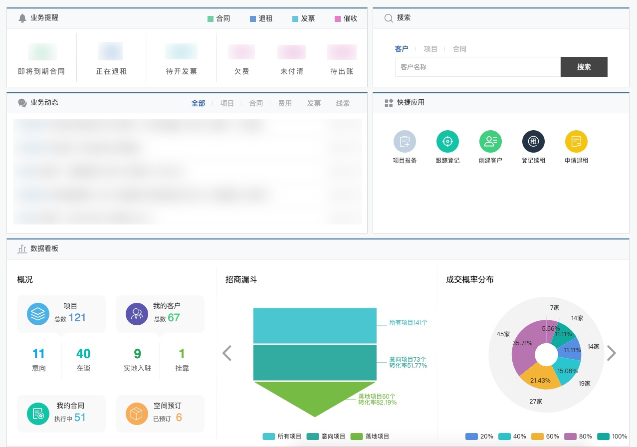Image resolution: width=637 pixels, height=447 pixels.
Task: Select the 发票 tab in 业务动态
Action: 314,103
